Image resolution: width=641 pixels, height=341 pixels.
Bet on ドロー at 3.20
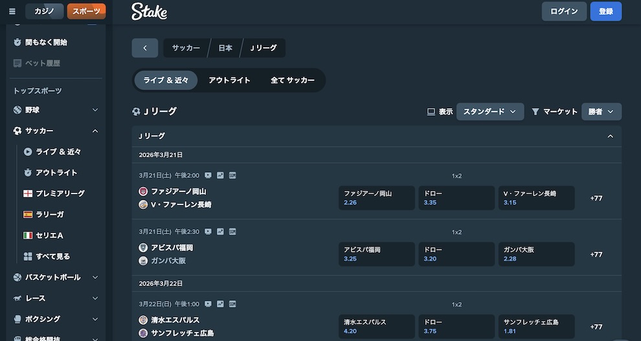pos(456,254)
